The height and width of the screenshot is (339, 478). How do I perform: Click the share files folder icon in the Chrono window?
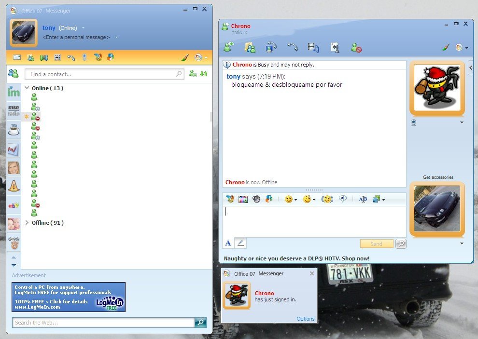(250, 48)
